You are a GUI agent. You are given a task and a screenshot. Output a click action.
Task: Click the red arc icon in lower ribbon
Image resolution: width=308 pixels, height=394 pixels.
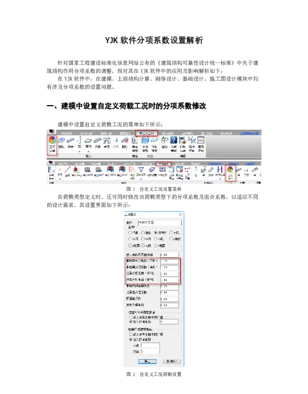pyautogui.click(x=132, y=170)
